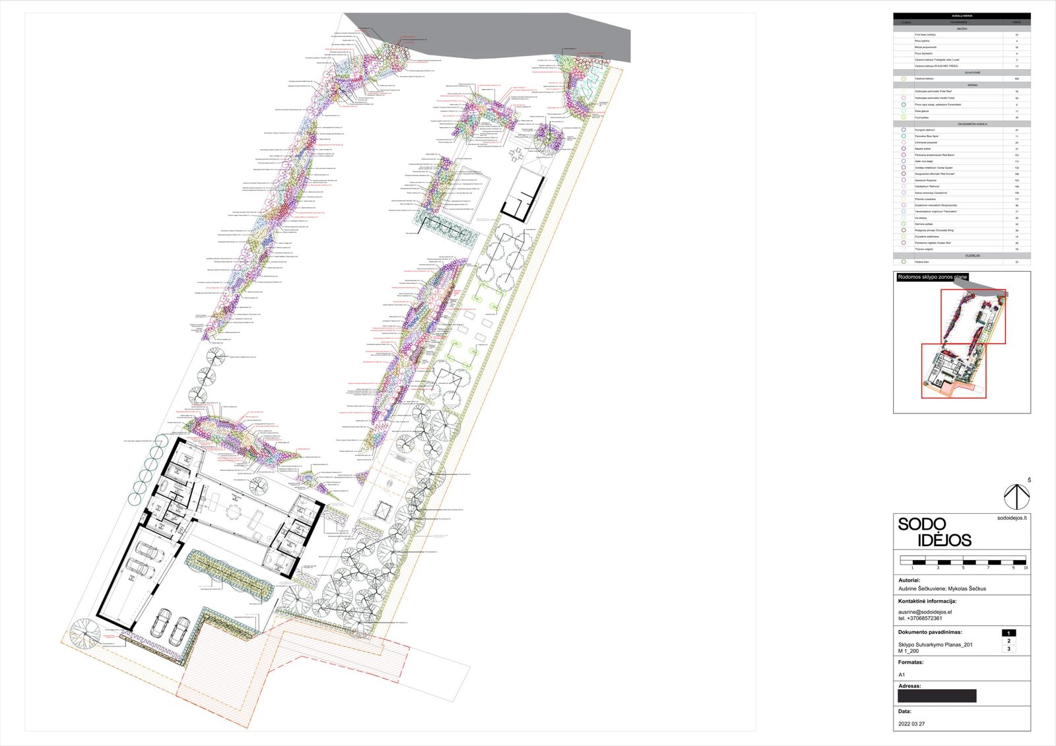Click the Fruit bushes green legend circle

pos(904,117)
